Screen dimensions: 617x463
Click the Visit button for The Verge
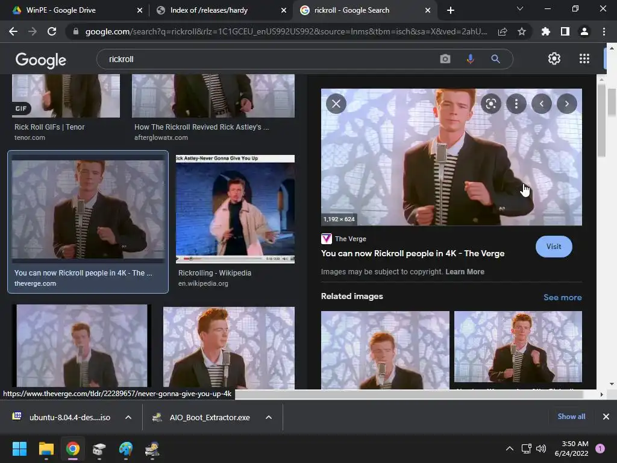554,247
